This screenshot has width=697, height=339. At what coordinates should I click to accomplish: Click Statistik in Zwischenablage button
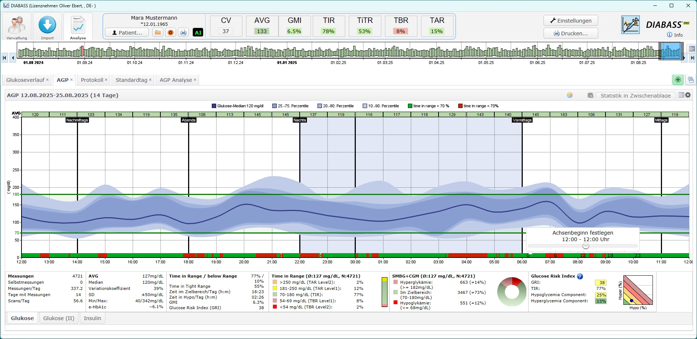point(635,96)
